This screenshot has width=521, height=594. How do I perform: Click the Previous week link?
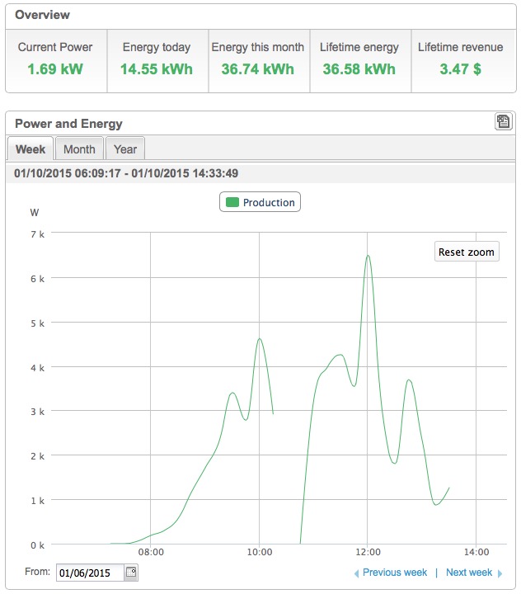[395, 573]
